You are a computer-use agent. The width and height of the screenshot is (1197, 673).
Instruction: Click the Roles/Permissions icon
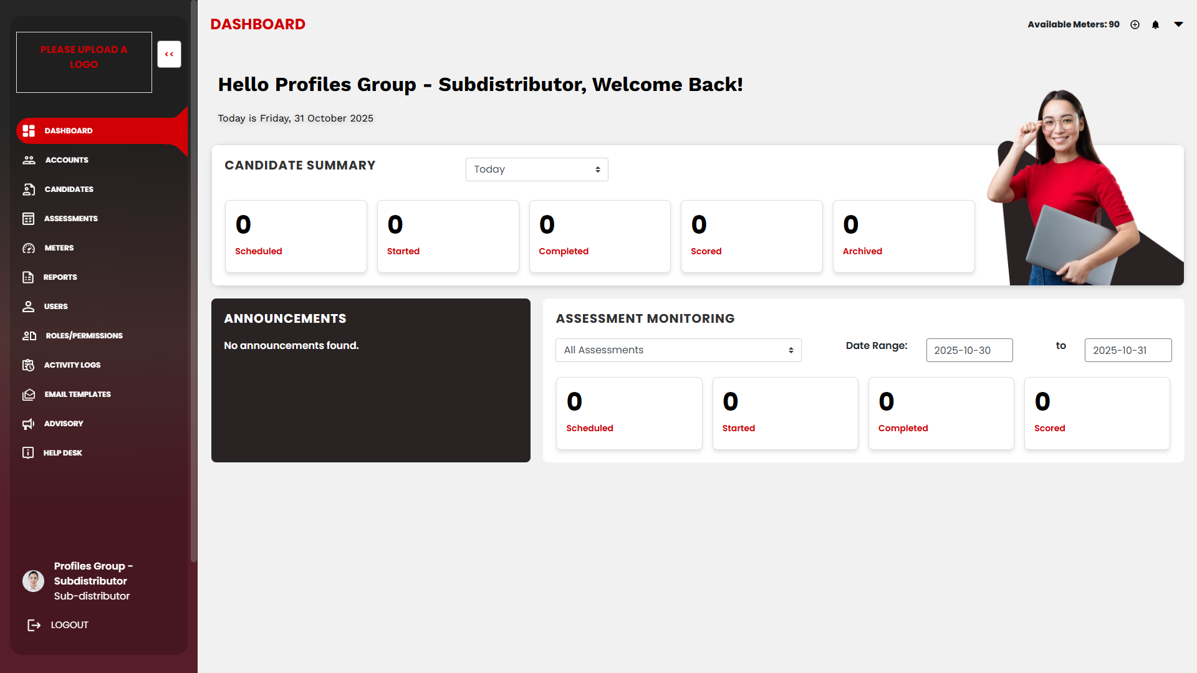(29, 336)
